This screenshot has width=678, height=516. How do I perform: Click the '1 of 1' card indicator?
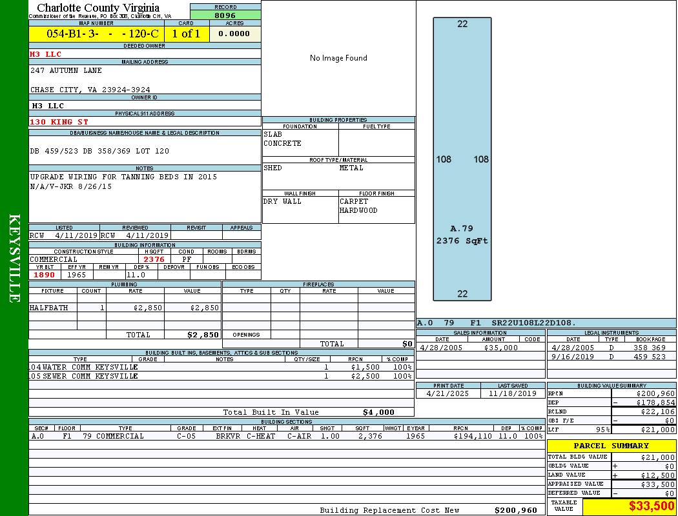[186, 34]
